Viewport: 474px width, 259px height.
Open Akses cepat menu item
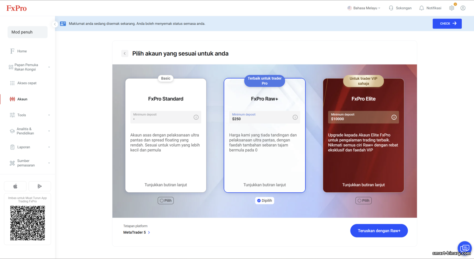click(27, 83)
